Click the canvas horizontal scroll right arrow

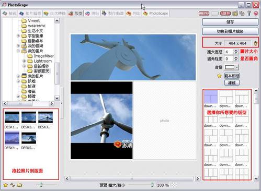click(x=198, y=178)
